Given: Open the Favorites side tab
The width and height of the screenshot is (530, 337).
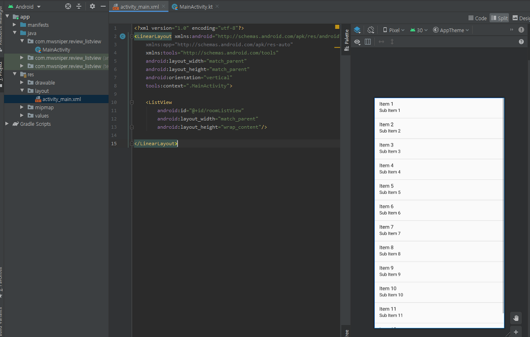Looking at the screenshot, I should coord(1,282).
